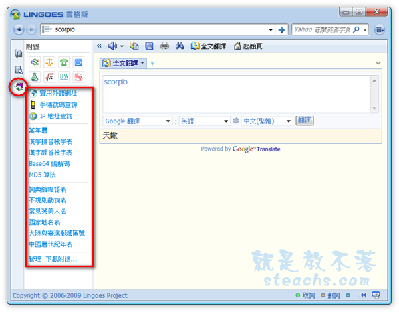This screenshot has width=399, height=312.
Task: Click into the scorpio translation text area
Action: (236, 94)
